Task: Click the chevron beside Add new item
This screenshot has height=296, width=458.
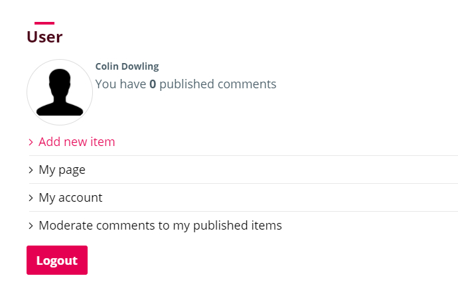Action: click(31, 142)
